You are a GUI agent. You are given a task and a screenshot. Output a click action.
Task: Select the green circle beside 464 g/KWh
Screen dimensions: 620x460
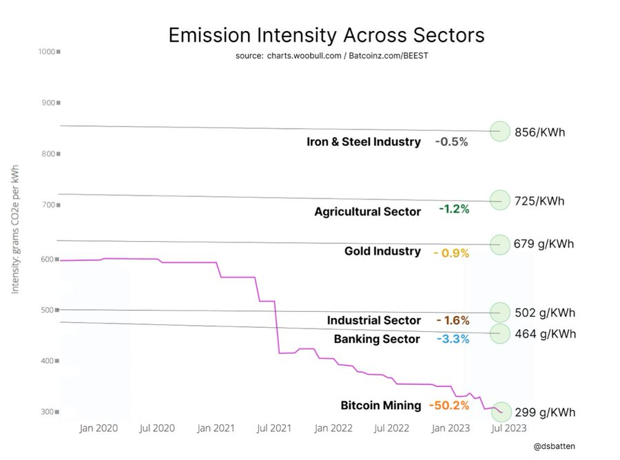click(x=499, y=333)
